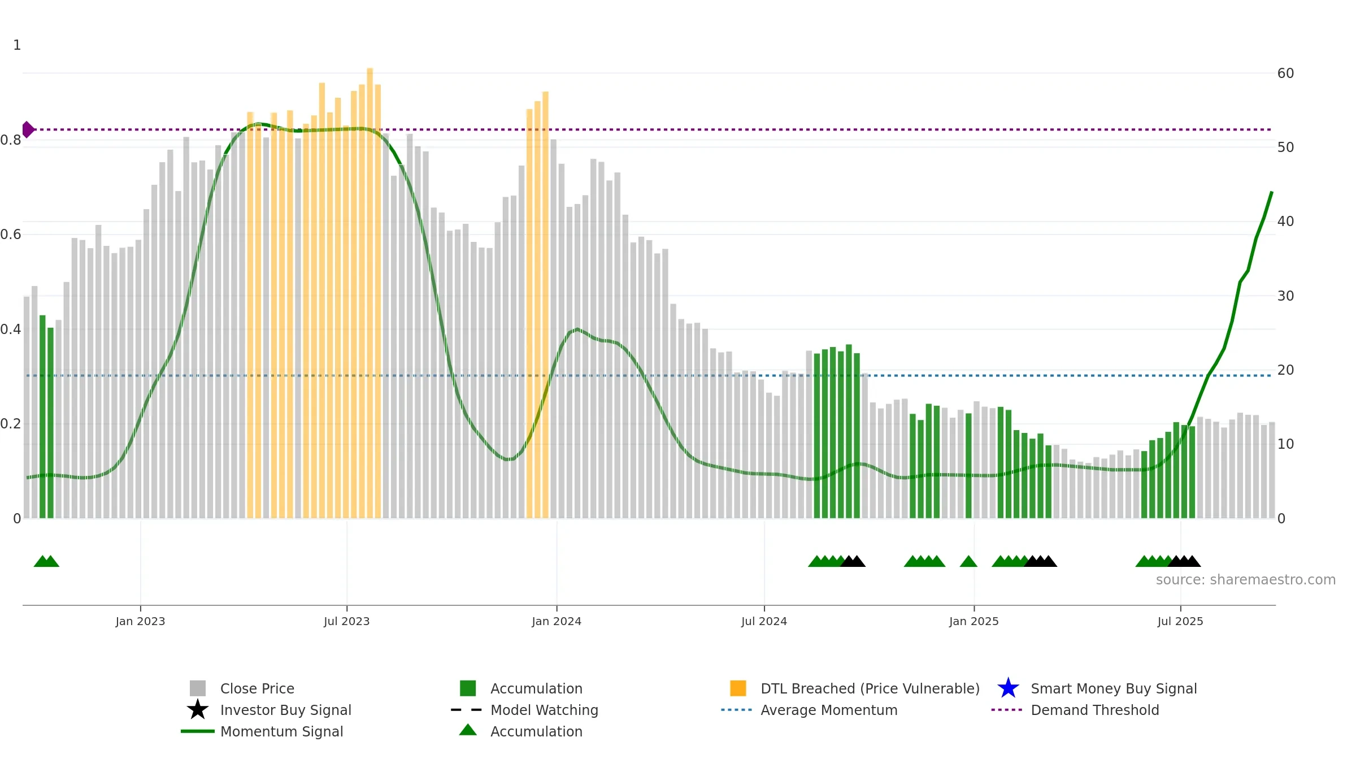Click the Jul 2023 axis label
The width and height of the screenshot is (1356, 763).
[x=346, y=621]
